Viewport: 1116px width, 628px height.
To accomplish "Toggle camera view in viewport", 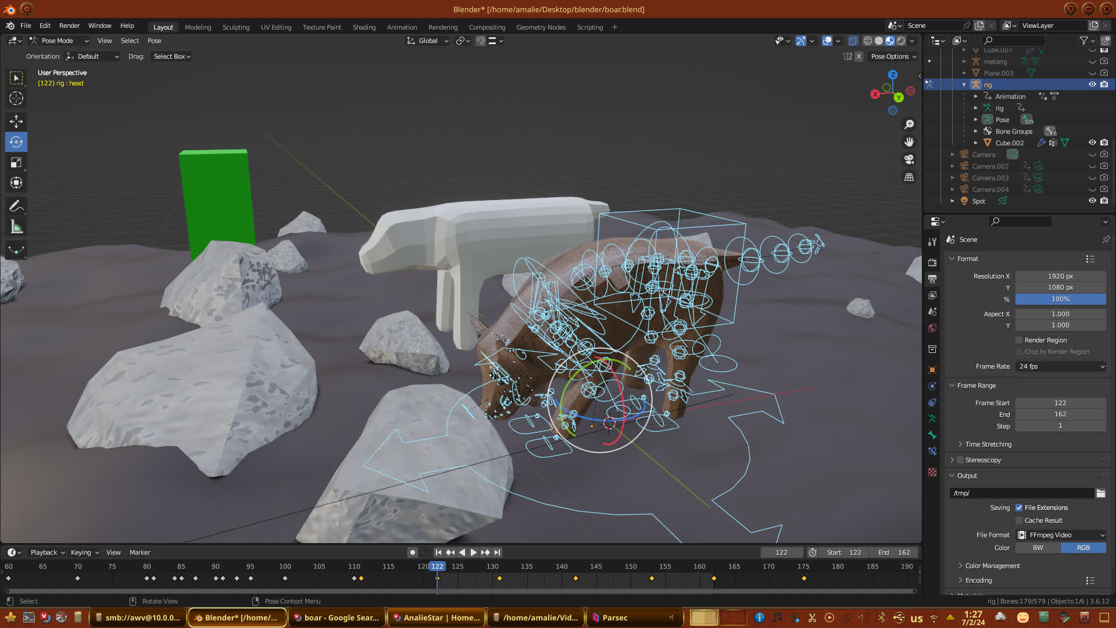I will pos(909,159).
